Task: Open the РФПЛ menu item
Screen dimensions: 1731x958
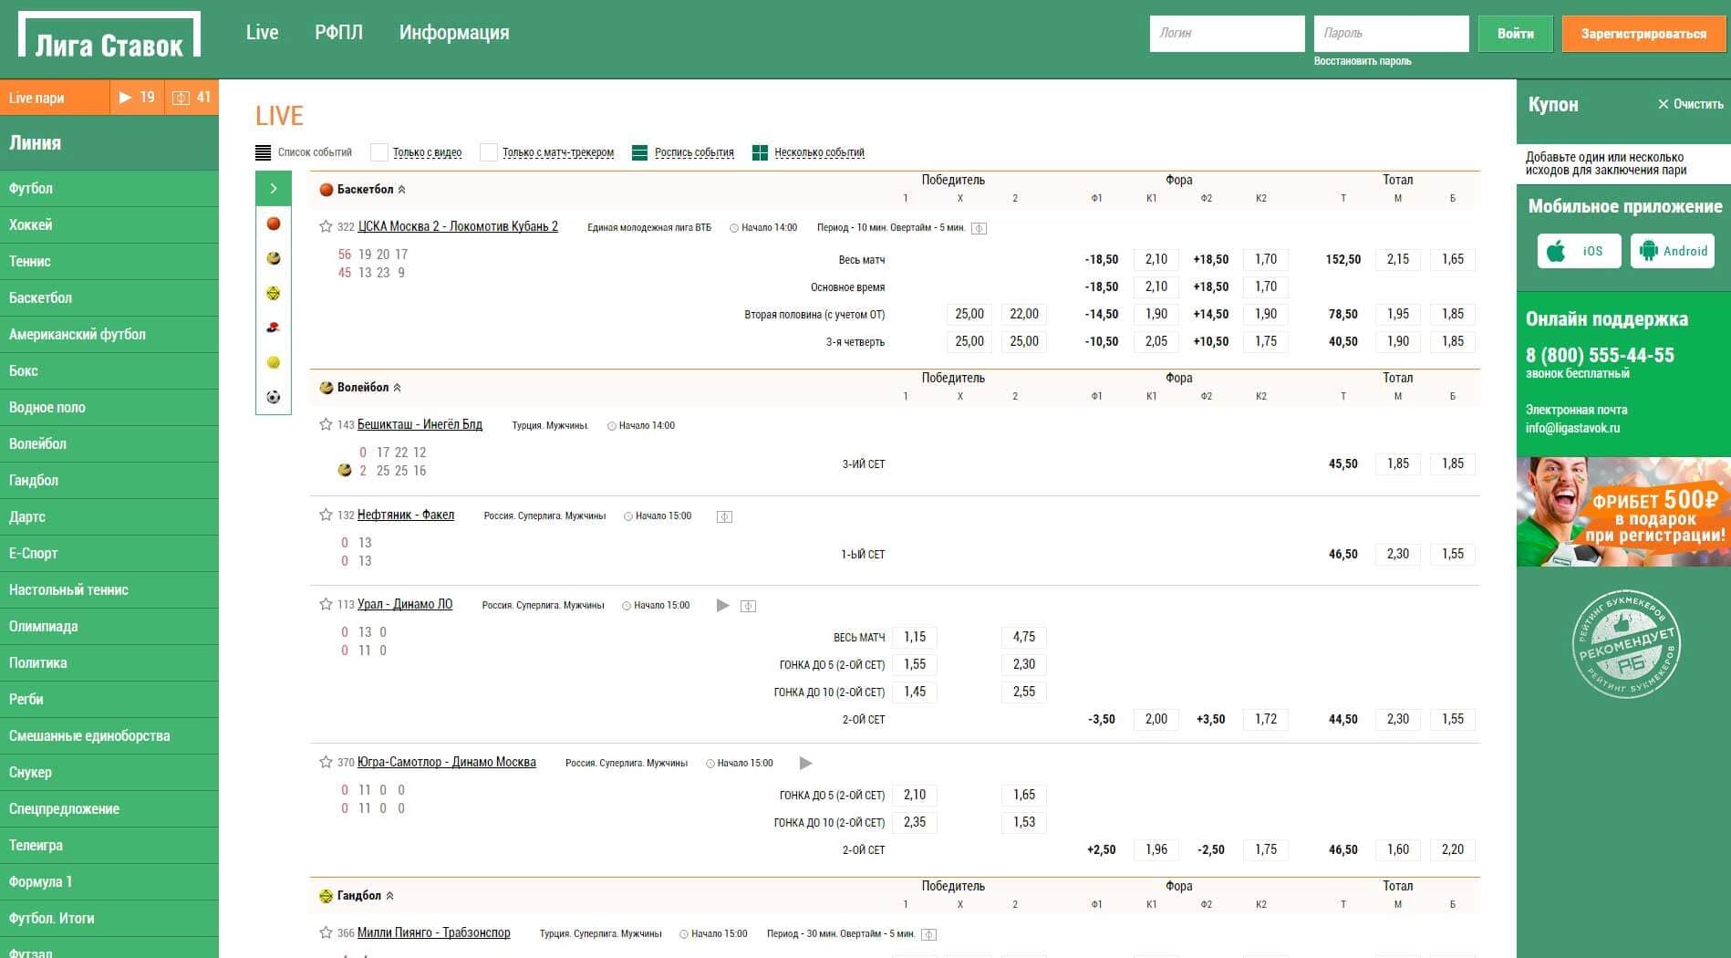Action: coord(338,32)
